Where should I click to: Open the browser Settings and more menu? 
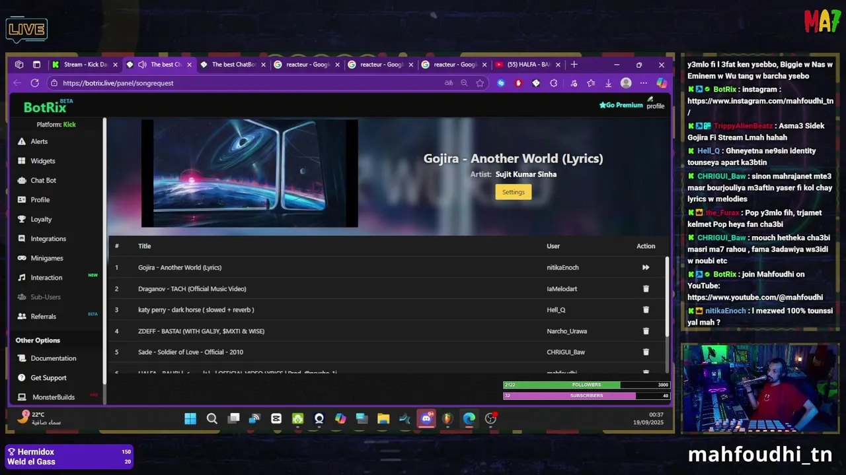pyautogui.click(x=643, y=83)
